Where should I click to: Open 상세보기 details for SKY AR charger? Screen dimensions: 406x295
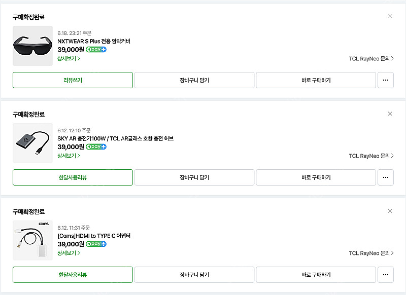[69, 156]
